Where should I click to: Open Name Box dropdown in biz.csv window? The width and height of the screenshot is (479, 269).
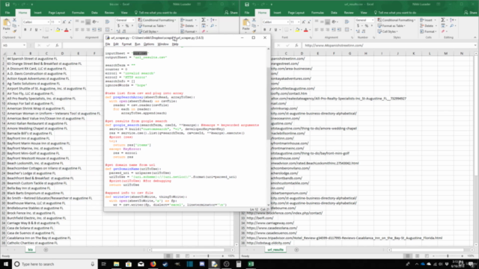[24, 45]
